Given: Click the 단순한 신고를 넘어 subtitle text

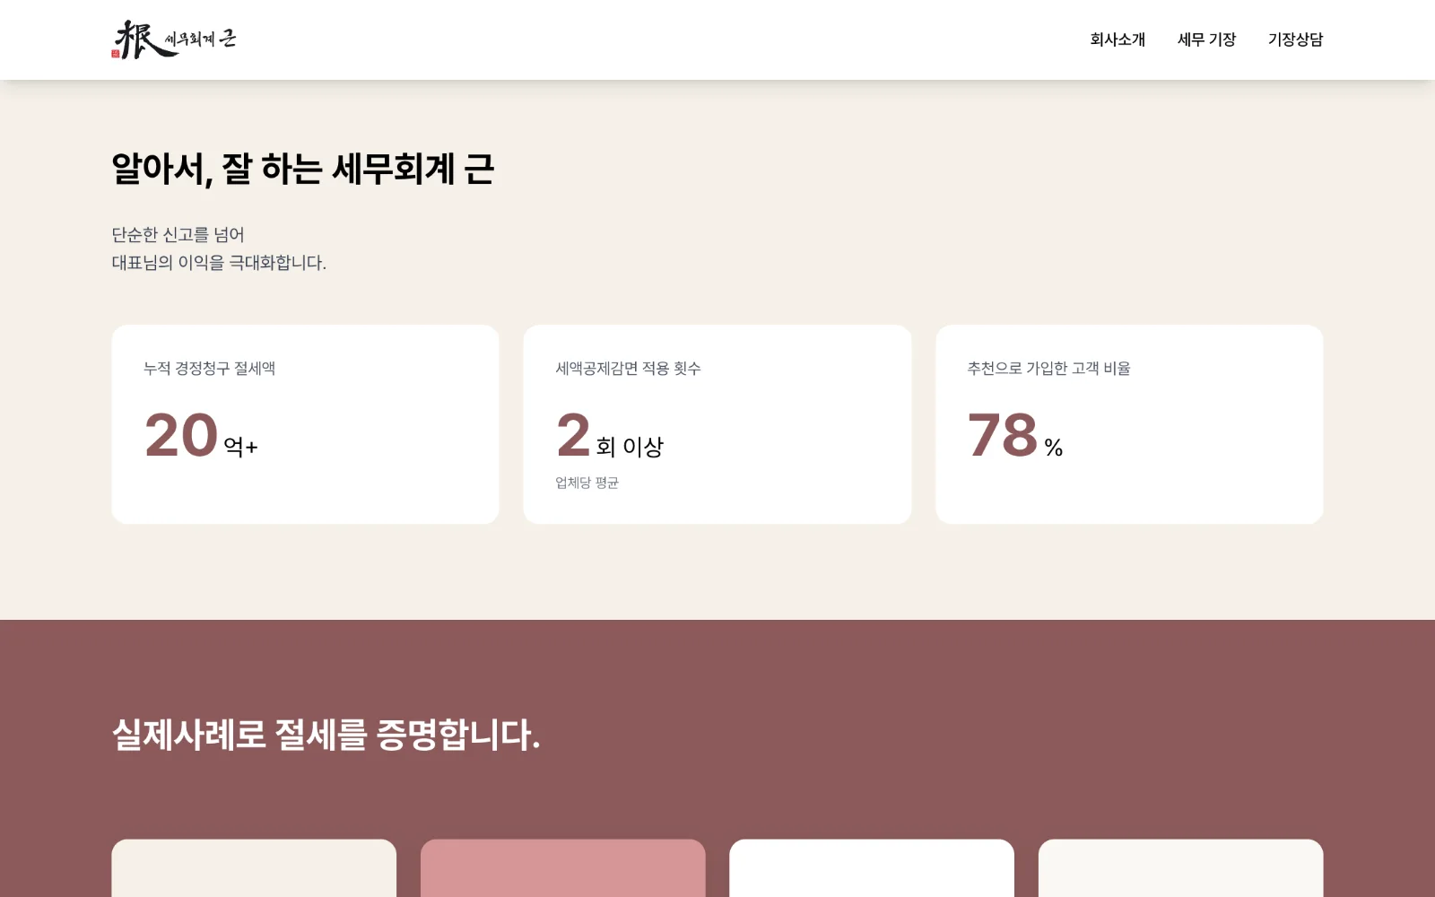Looking at the screenshot, I should tap(178, 235).
